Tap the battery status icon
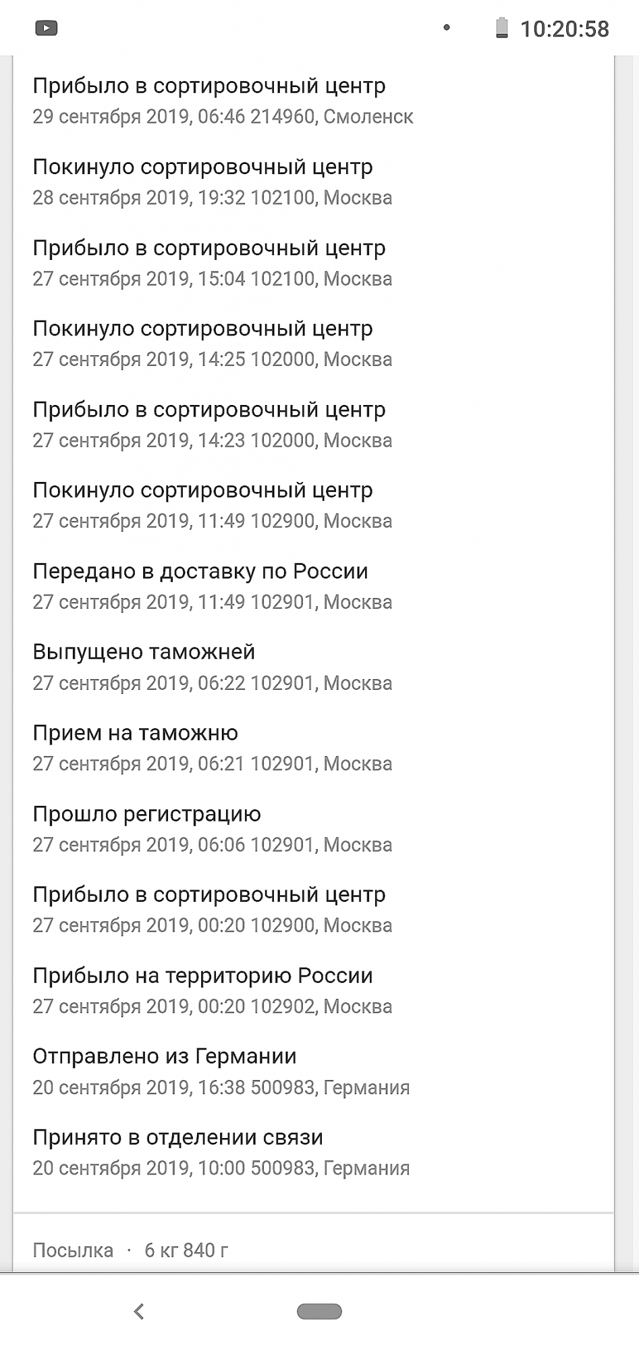The image size is (639, 1350). (x=501, y=28)
